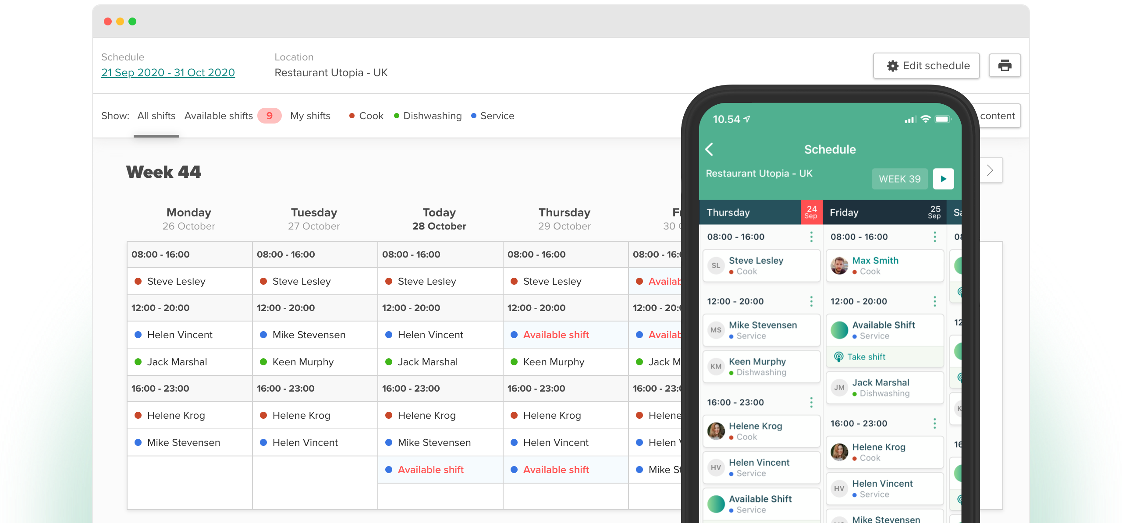Open the Thursday 12:00 - 20:00 three-dot menu on phone
The width and height of the screenshot is (1122, 523).
(811, 301)
